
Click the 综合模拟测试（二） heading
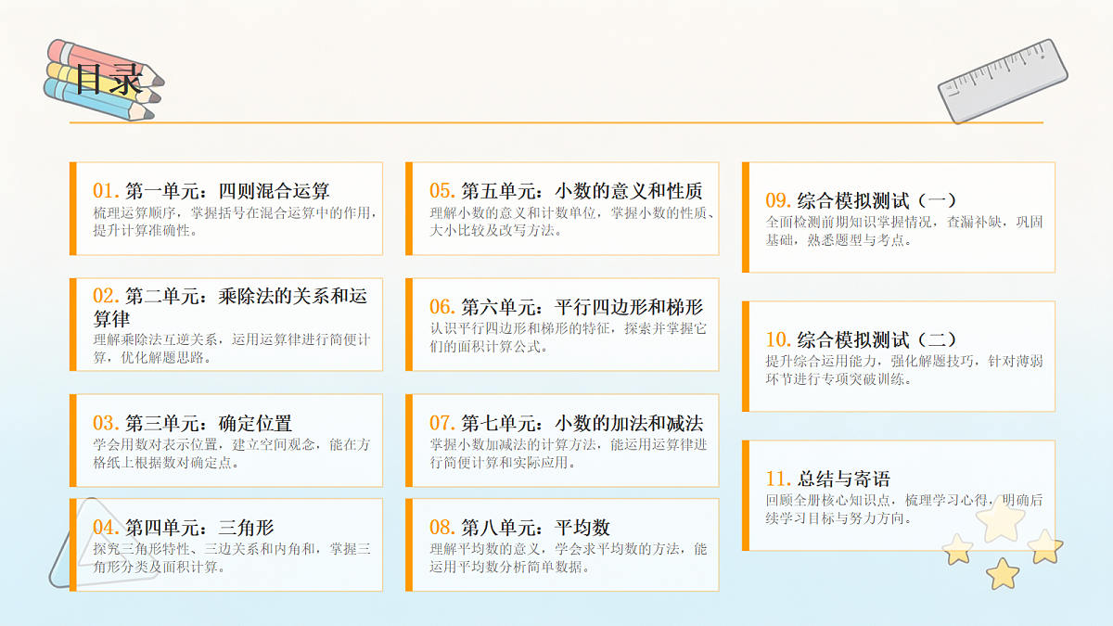pyautogui.click(x=876, y=340)
